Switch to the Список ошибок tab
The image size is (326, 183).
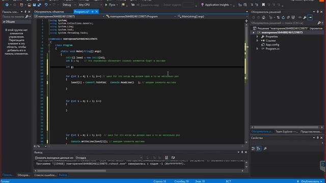[45, 175]
